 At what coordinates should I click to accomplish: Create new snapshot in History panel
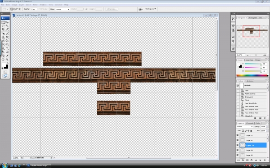click(260, 118)
